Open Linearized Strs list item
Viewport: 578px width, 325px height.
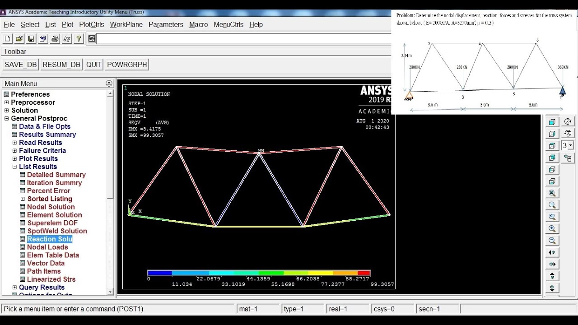tap(51, 279)
